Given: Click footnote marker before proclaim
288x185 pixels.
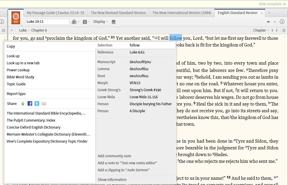Looking at the screenshot, I should pos(46,37).
